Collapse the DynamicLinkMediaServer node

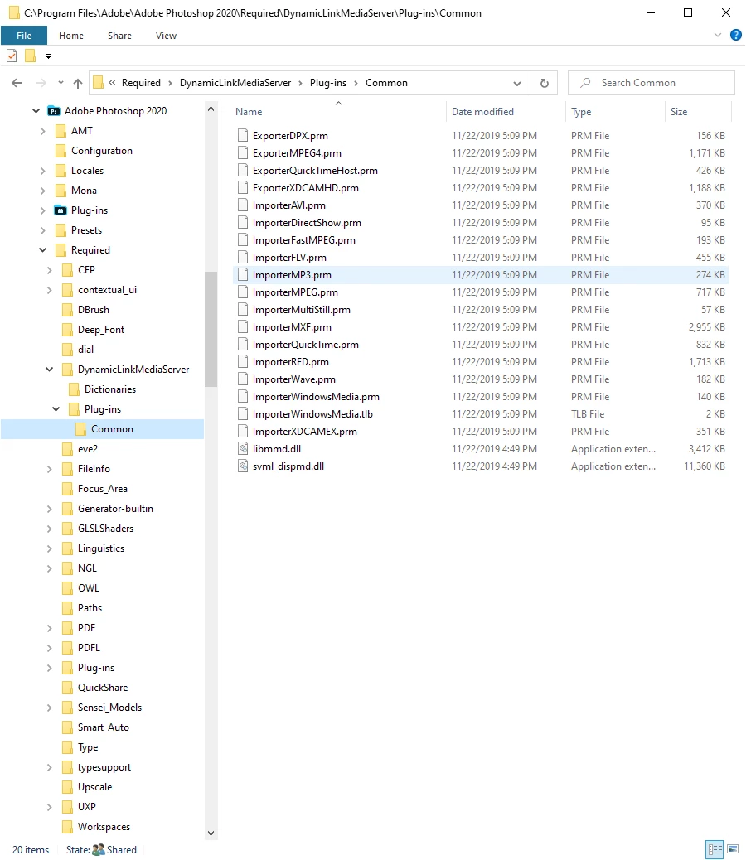pyautogui.click(x=50, y=370)
